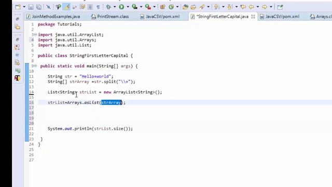This screenshot has width=332, height=187.
Task: Click the Previous Annotation icon
Action: click(230, 7)
